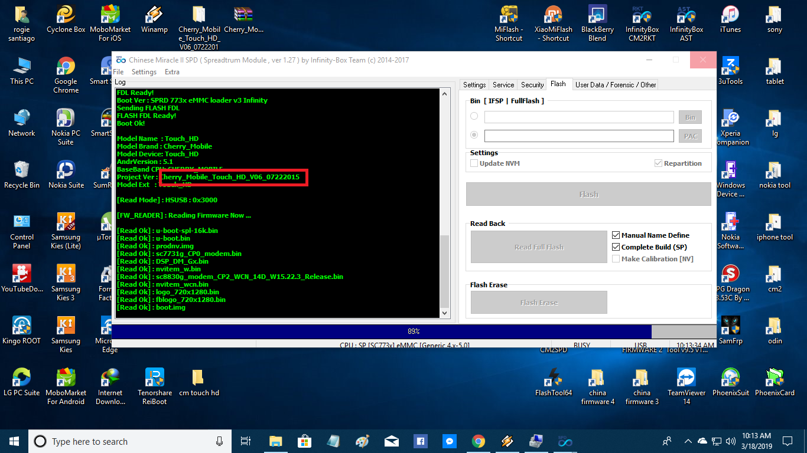The image size is (807, 453).
Task: Open InfinityBox CM2RKT desktop icon
Action: point(642,24)
